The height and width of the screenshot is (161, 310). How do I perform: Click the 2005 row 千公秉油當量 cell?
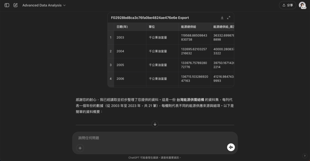(x=158, y=65)
